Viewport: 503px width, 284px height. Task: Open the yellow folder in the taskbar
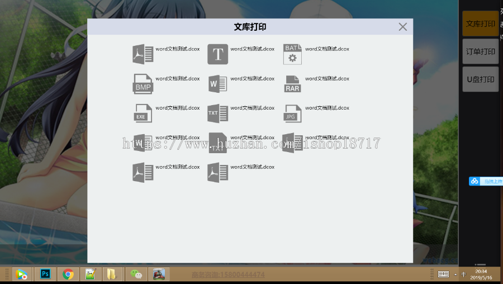click(112, 274)
